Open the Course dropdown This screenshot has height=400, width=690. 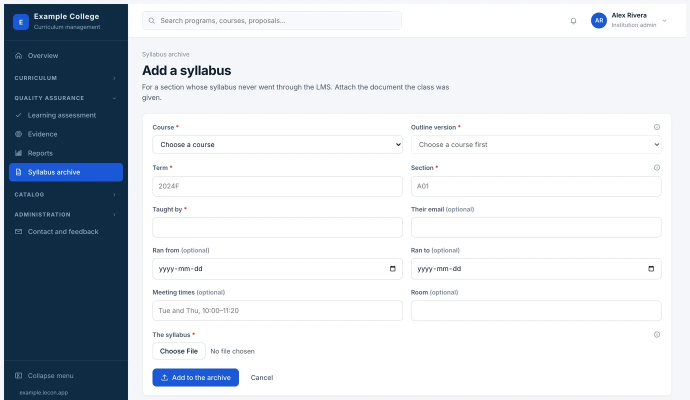point(277,144)
